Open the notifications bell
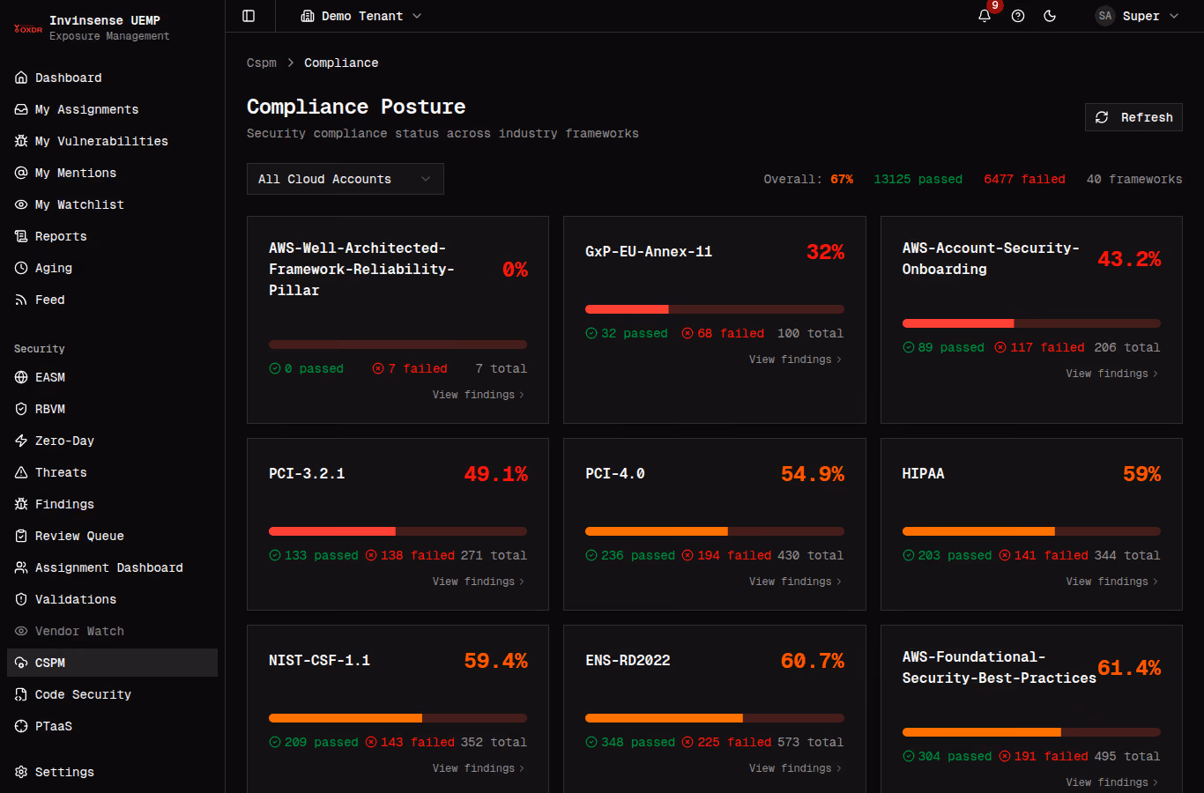 click(x=985, y=16)
